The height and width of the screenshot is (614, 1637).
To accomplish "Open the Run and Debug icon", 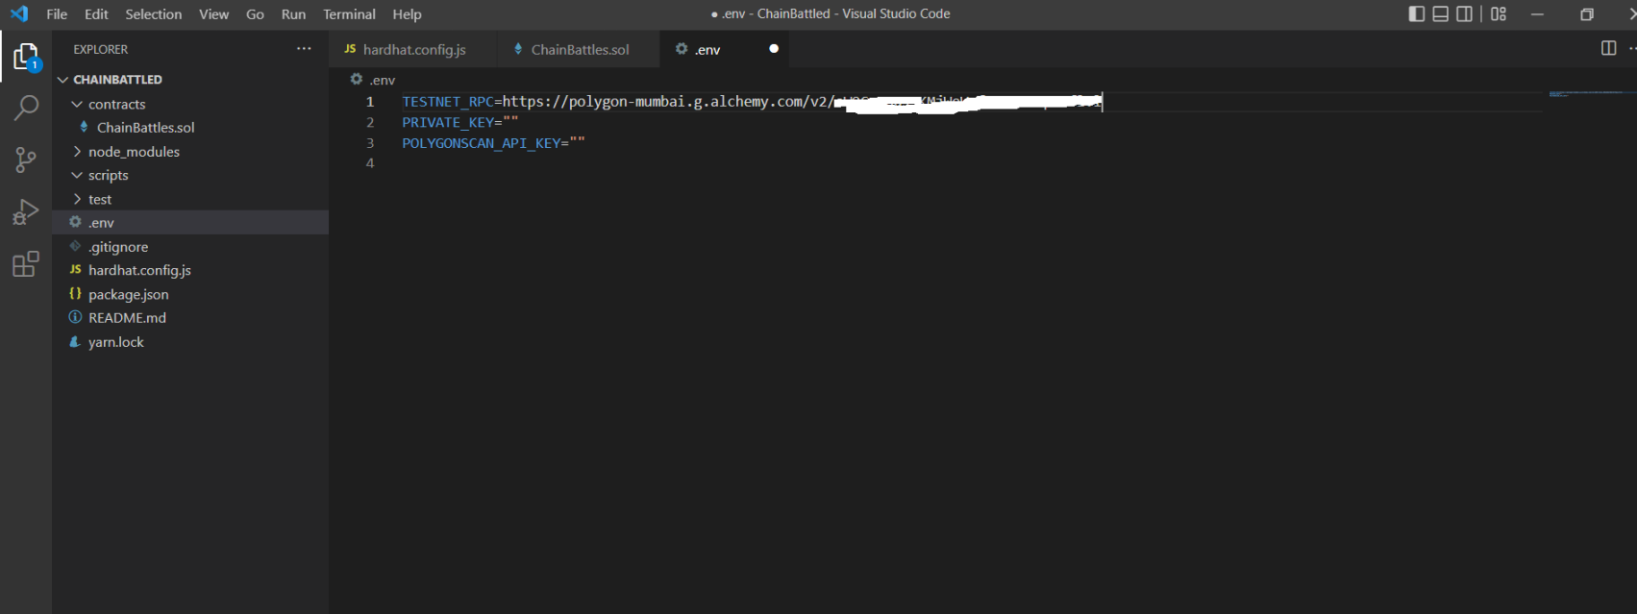I will pos(26,211).
